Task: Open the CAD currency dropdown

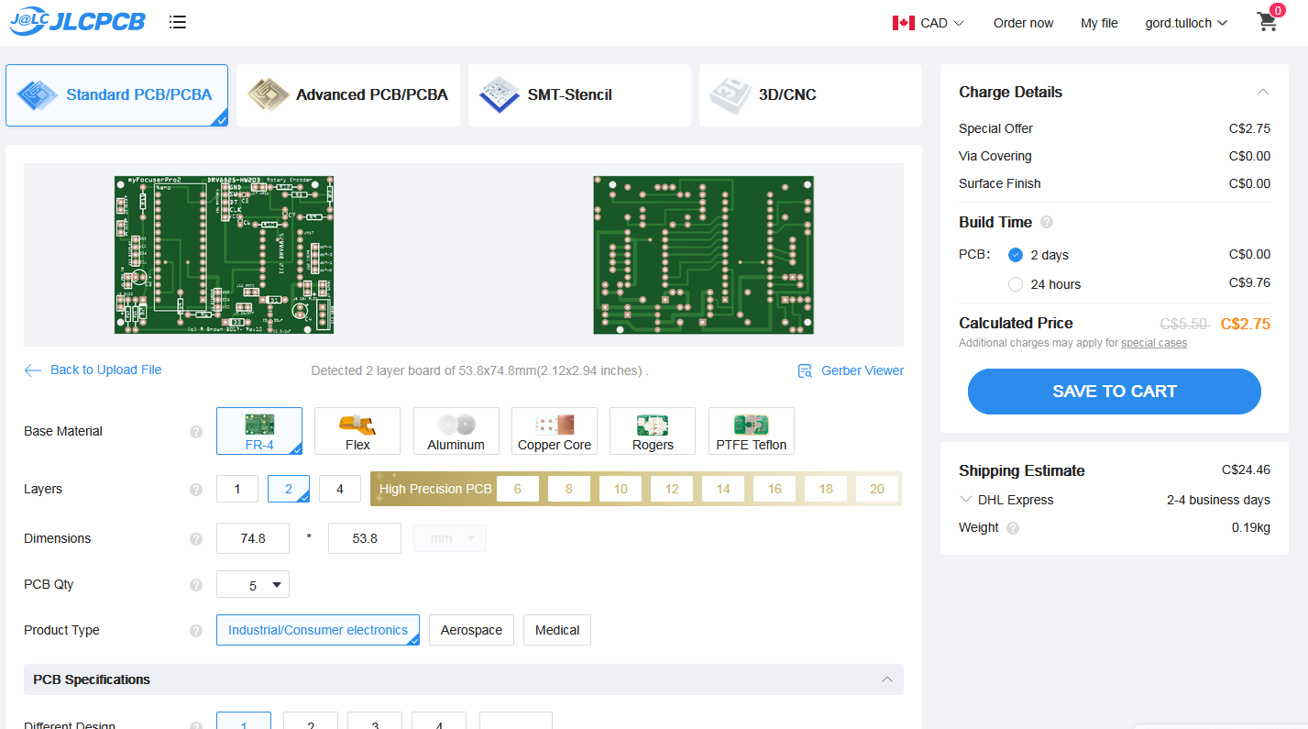Action: tap(929, 23)
